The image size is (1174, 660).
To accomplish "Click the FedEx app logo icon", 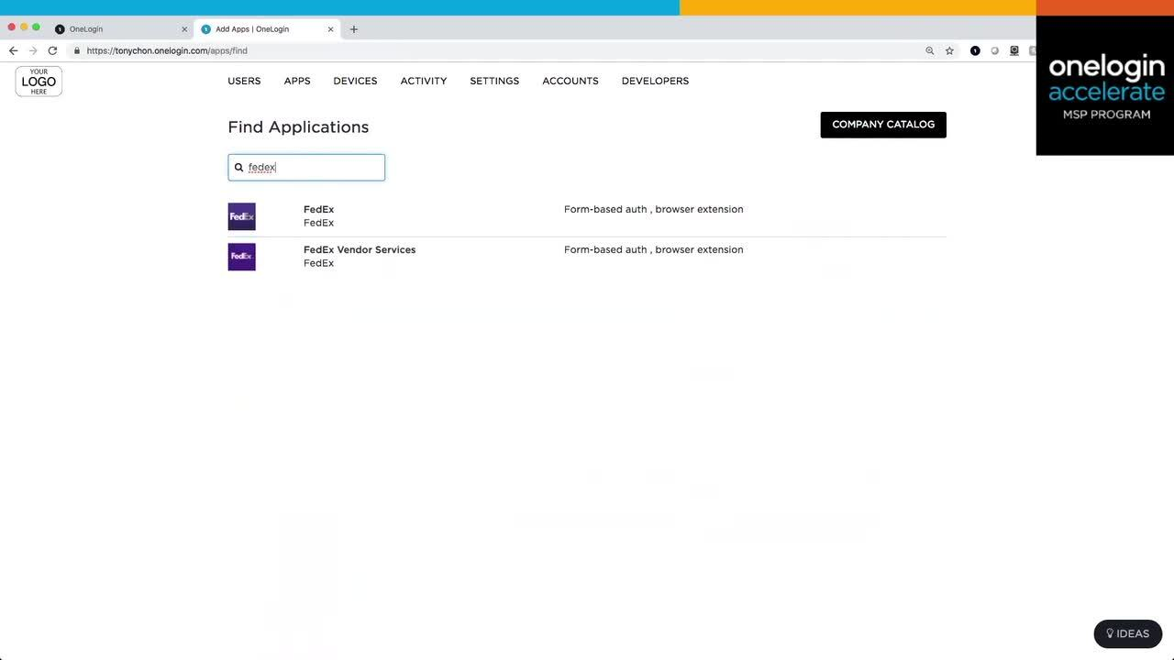I will point(241,216).
